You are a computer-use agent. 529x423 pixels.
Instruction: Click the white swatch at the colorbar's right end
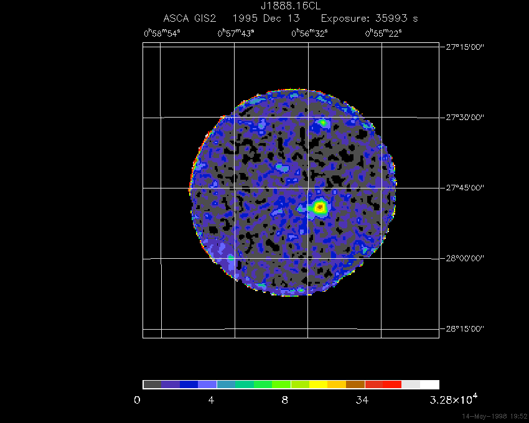[429, 384]
